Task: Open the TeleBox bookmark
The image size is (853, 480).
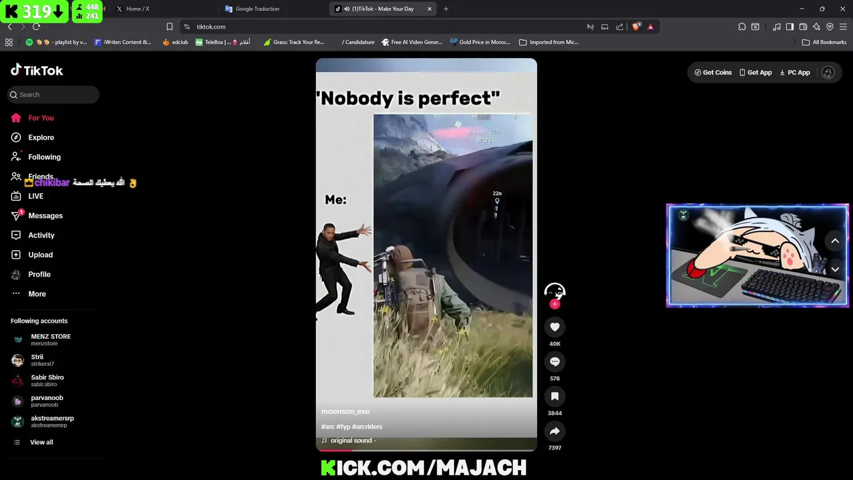Action: [223, 42]
